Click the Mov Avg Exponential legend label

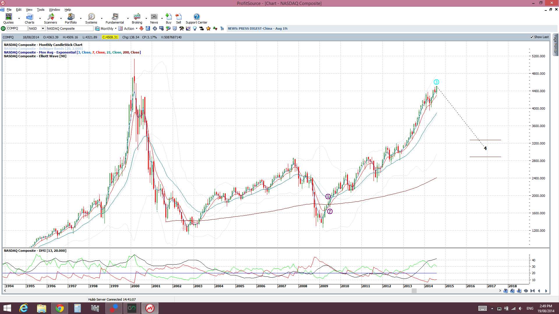[x=72, y=52]
